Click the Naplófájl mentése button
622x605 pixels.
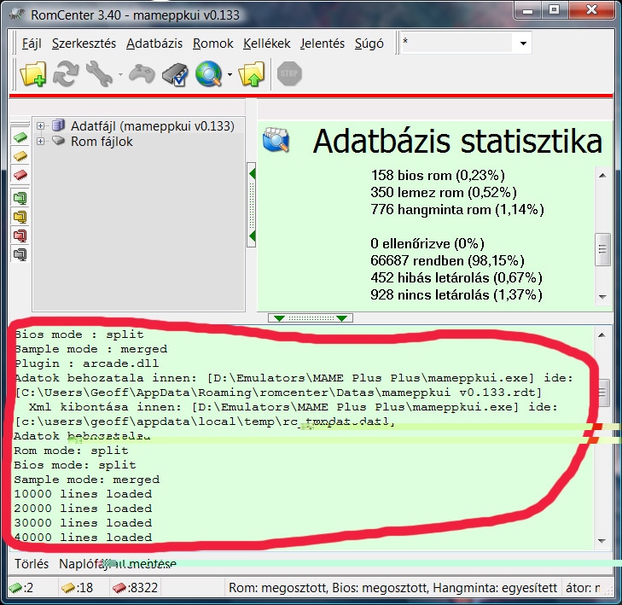(118, 564)
